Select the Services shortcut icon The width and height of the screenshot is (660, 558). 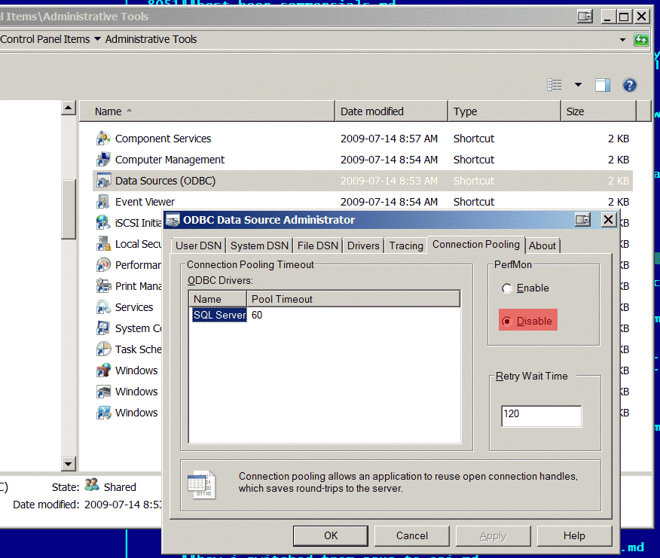[103, 306]
